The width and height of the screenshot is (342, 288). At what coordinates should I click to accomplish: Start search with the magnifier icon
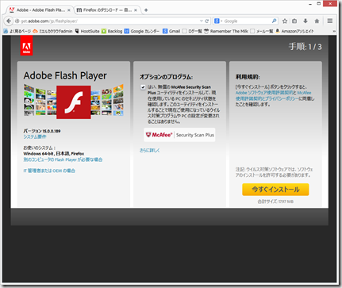point(274,21)
